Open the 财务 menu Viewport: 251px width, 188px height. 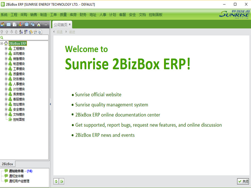tap(83, 15)
